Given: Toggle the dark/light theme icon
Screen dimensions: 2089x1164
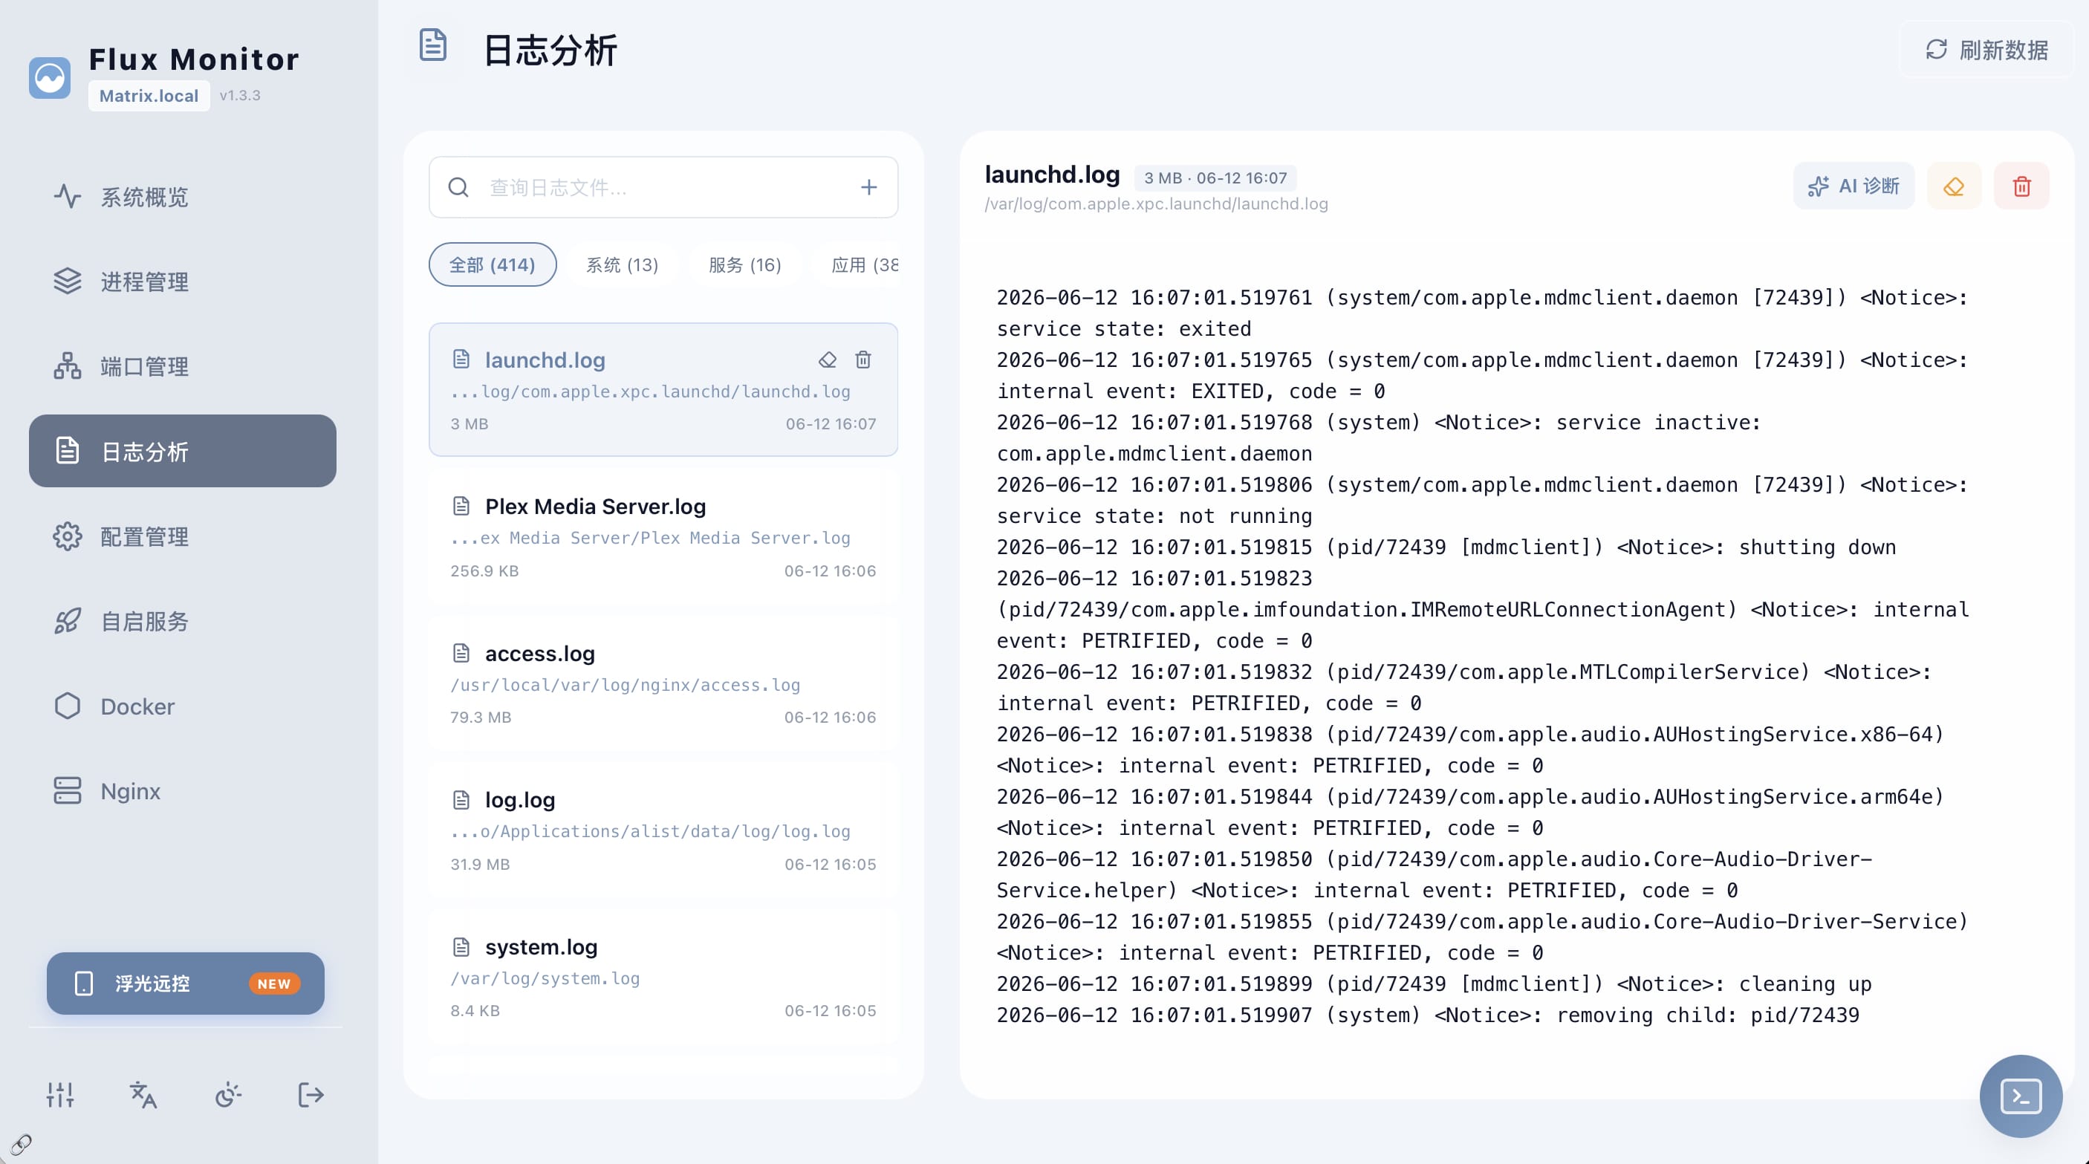Looking at the screenshot, I should (x=228, y=1095).
